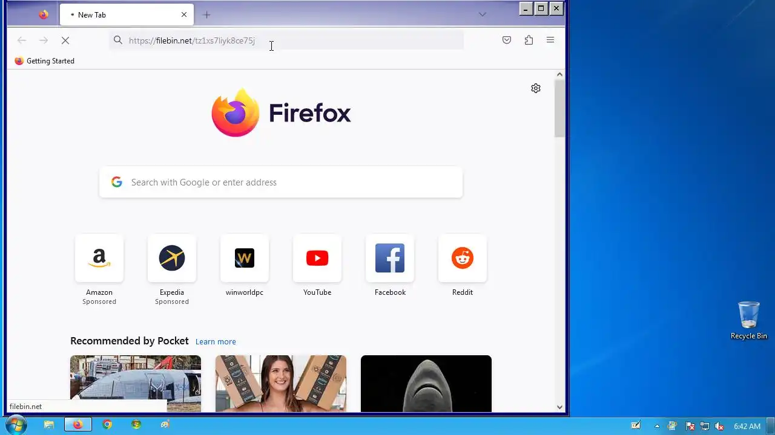Click the back navigation arrow
Screen dimensions: 775x435
tap(22, 40)
